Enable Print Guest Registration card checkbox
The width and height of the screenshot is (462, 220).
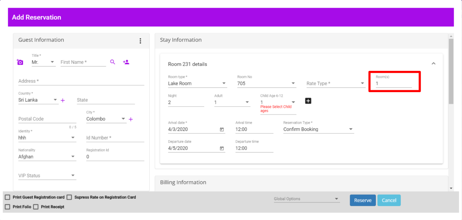tap(7, 197)
